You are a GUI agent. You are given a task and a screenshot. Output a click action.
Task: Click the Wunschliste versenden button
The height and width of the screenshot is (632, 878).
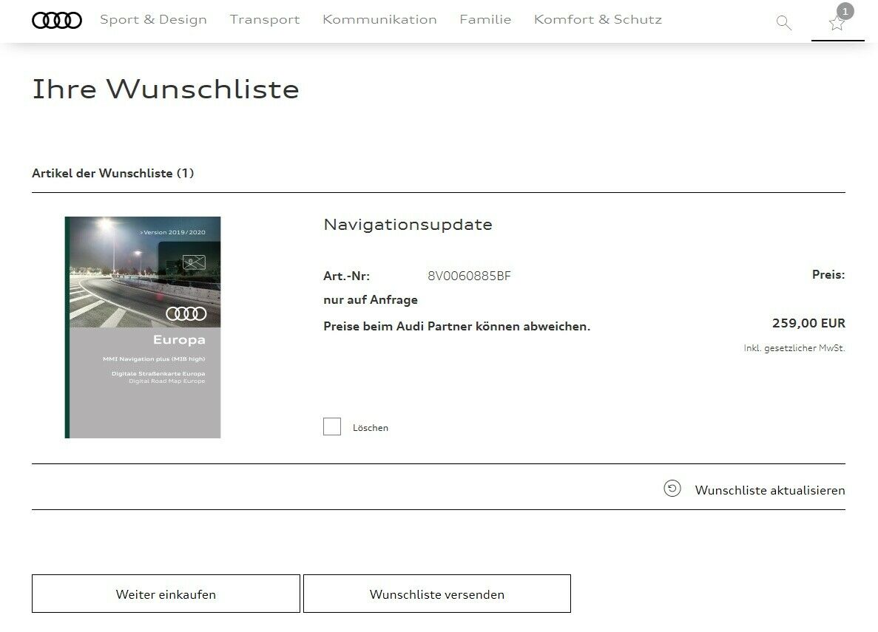tap(436, 594)
